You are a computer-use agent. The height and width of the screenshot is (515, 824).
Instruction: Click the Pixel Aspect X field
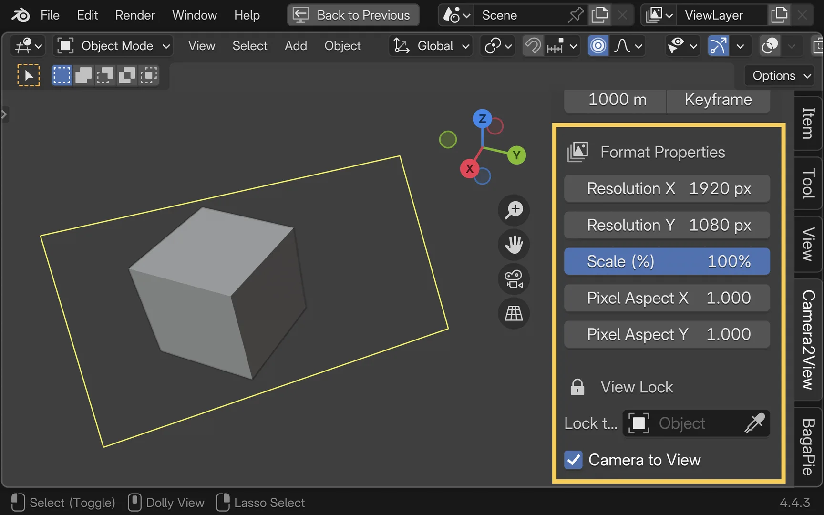click(x=667, y=298)
